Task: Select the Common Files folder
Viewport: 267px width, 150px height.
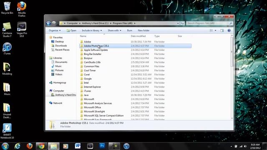Action: [135, 66]
